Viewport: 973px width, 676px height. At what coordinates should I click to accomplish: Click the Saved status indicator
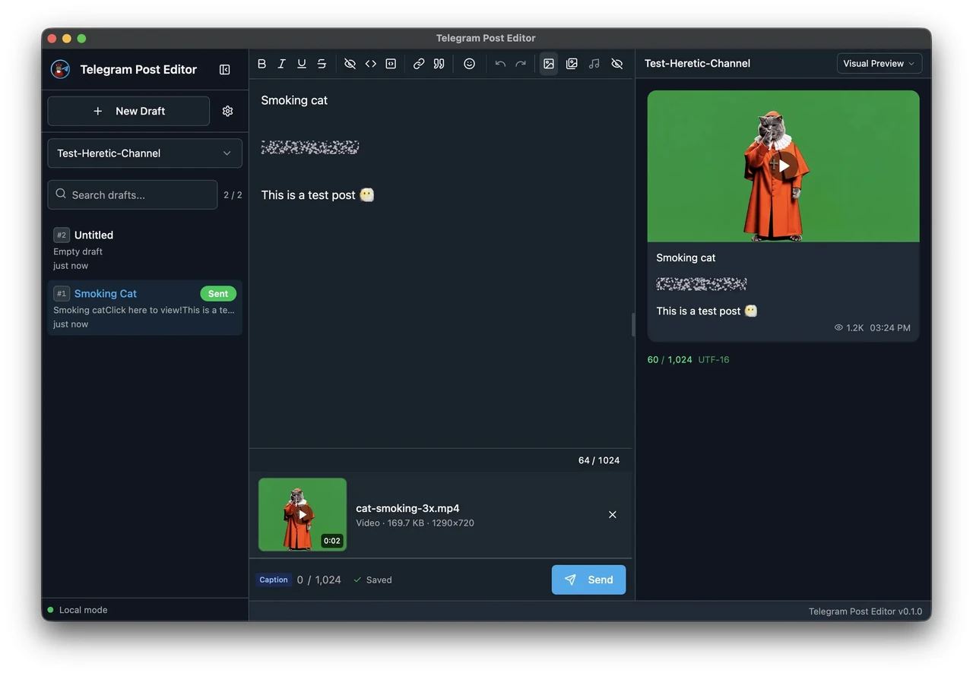372,580
